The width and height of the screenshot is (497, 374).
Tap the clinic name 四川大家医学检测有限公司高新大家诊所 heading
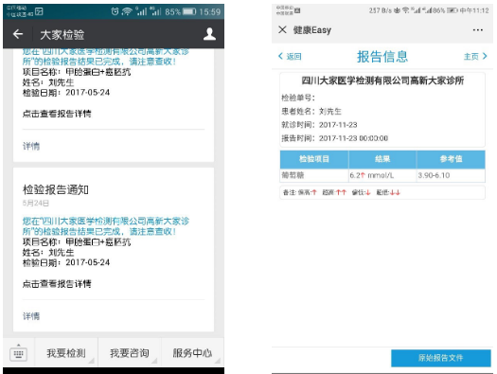pyautogui.click(x=382, y=80)
